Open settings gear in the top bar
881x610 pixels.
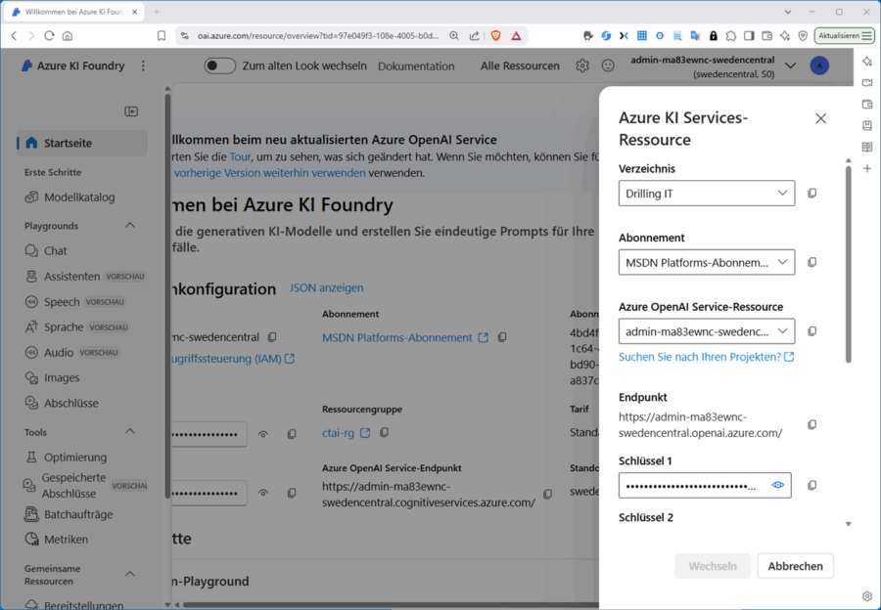click(x=582, y=65)
